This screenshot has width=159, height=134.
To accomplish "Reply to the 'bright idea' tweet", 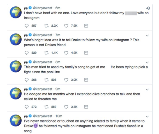I will click(x=27, y=53).
